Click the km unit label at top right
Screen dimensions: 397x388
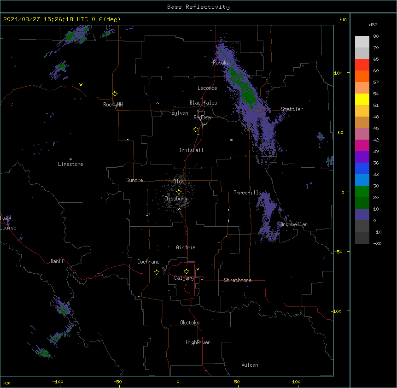[x=343, y=19]
